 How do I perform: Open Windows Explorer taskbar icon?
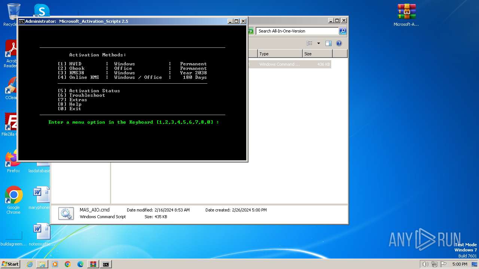(x=42, y=264)
